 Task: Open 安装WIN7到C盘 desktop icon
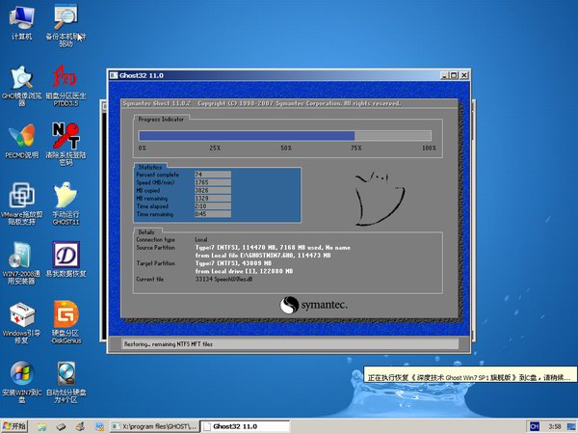coord(21,375)
